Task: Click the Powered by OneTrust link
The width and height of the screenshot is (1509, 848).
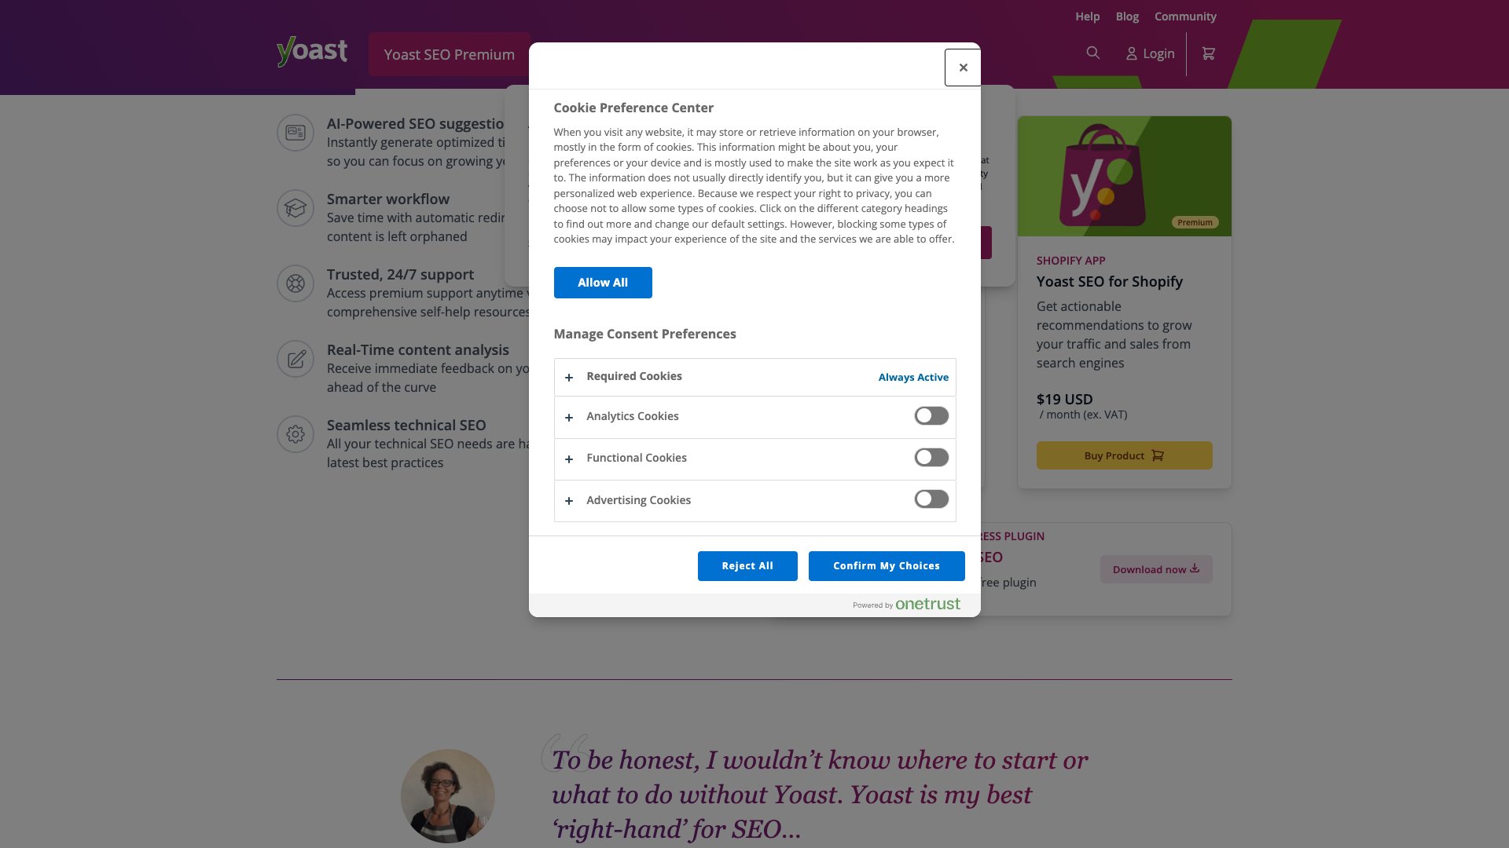Action: 907,604
